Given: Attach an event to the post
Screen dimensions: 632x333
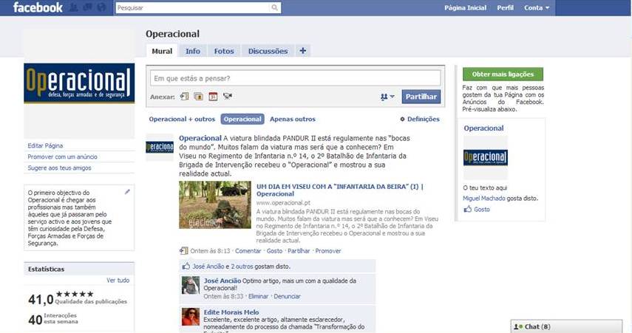Looking at the screenshot, I should click(213, 96).
